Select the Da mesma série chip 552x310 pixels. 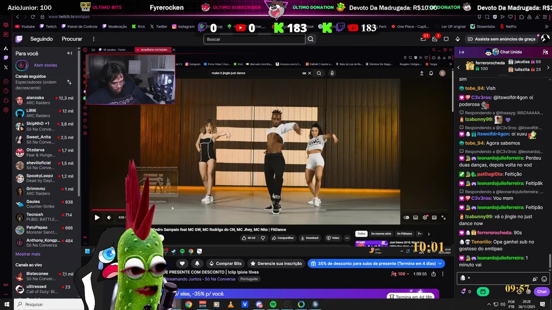[x=381, y=234]
